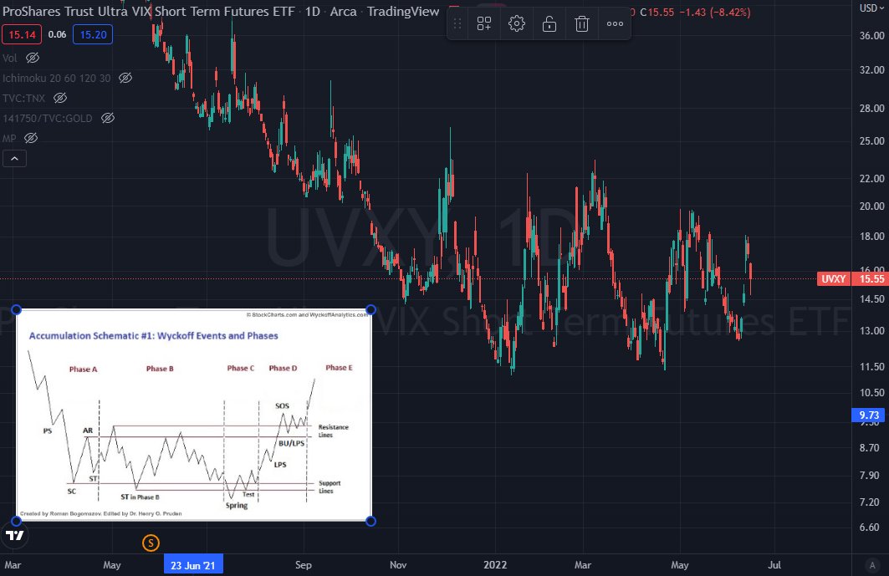Click the drag handle of floating toolbar

coord(457,23)
